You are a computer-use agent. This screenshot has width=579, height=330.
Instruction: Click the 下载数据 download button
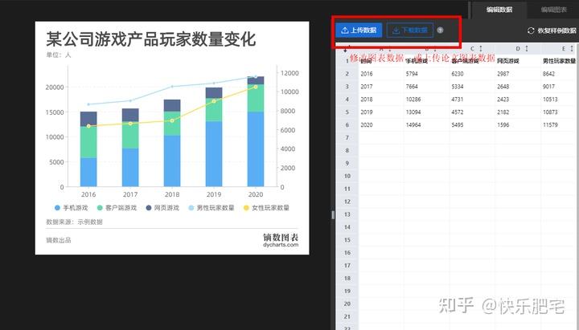pyautogui.click(x=410, y=31)
